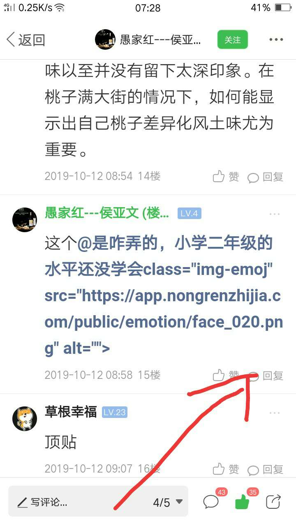296x526 pixels.
Task: Reply to the 15楼 comment by 愚家红
Action: [266, 375]
